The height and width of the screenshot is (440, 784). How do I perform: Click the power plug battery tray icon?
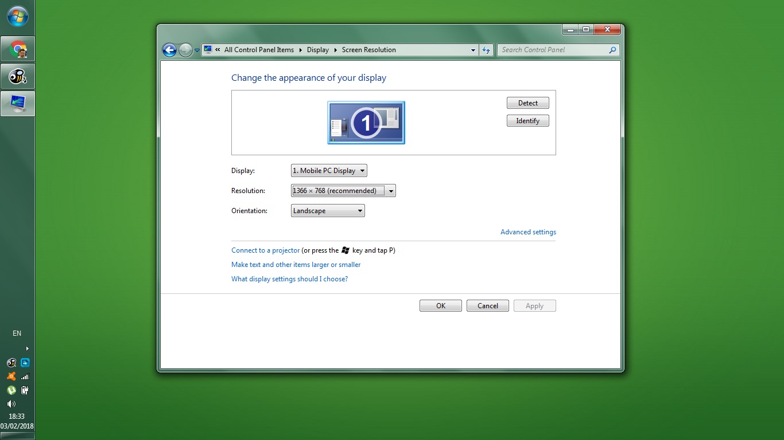(25, 390)
